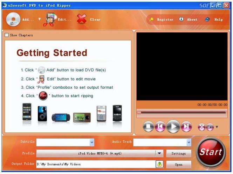Image resolution: width=233 pixels, height=174 pixels.
Task: Click the Add DVD disc icon
Action: [13, 20]
